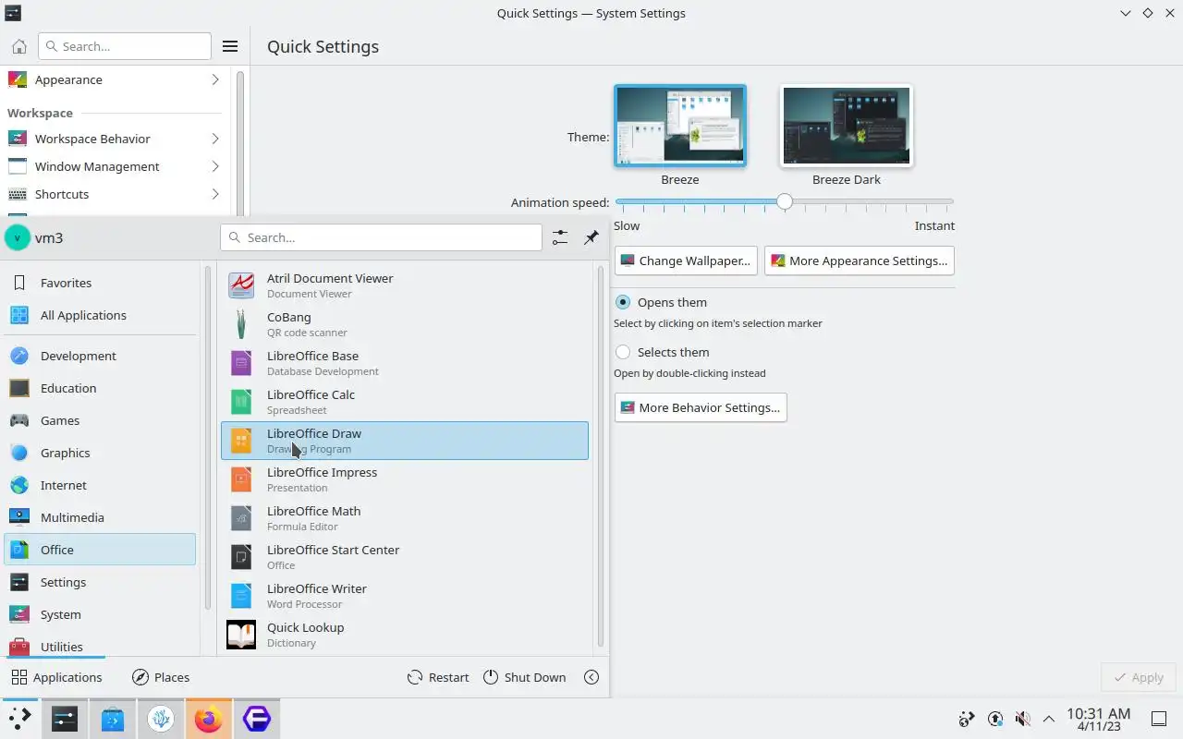
Task: Switch to Places tab
Action: (161, 677)
